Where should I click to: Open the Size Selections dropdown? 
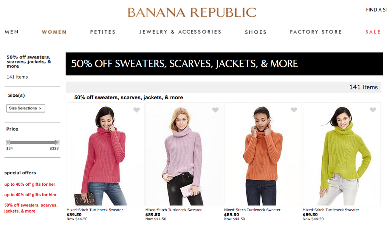[26, 108]
